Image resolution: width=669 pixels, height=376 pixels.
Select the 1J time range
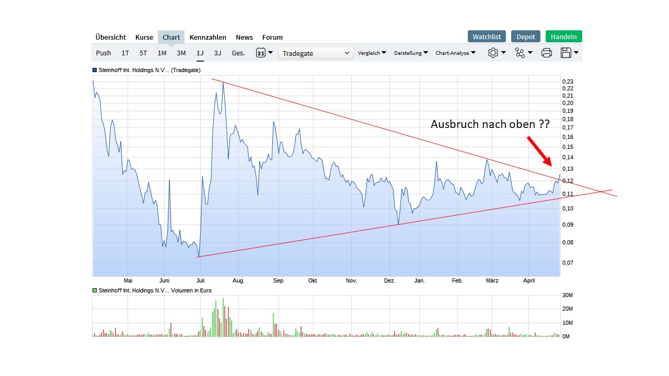199,53
